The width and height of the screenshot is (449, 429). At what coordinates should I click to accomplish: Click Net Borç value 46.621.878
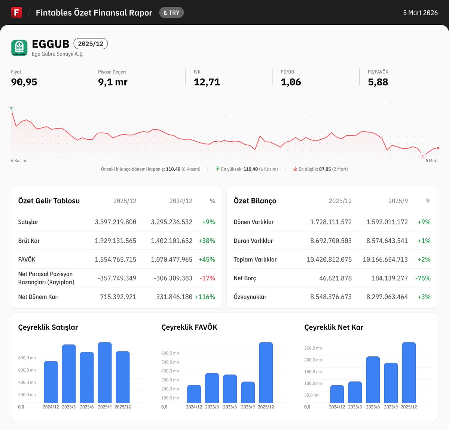336,278
